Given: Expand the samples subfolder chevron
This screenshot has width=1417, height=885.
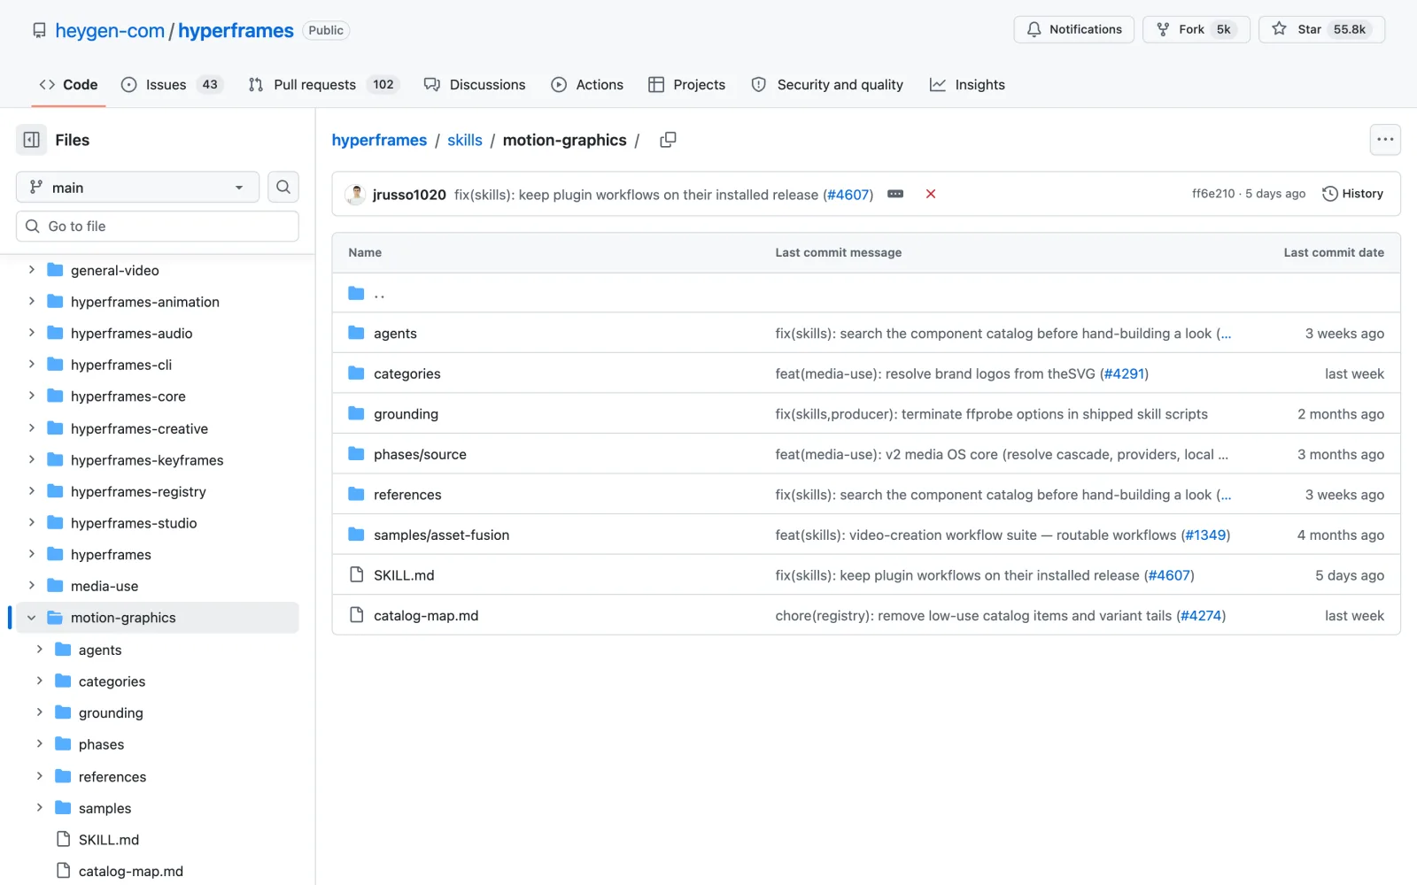Looking at the screenshot, I should coord(39,808).
